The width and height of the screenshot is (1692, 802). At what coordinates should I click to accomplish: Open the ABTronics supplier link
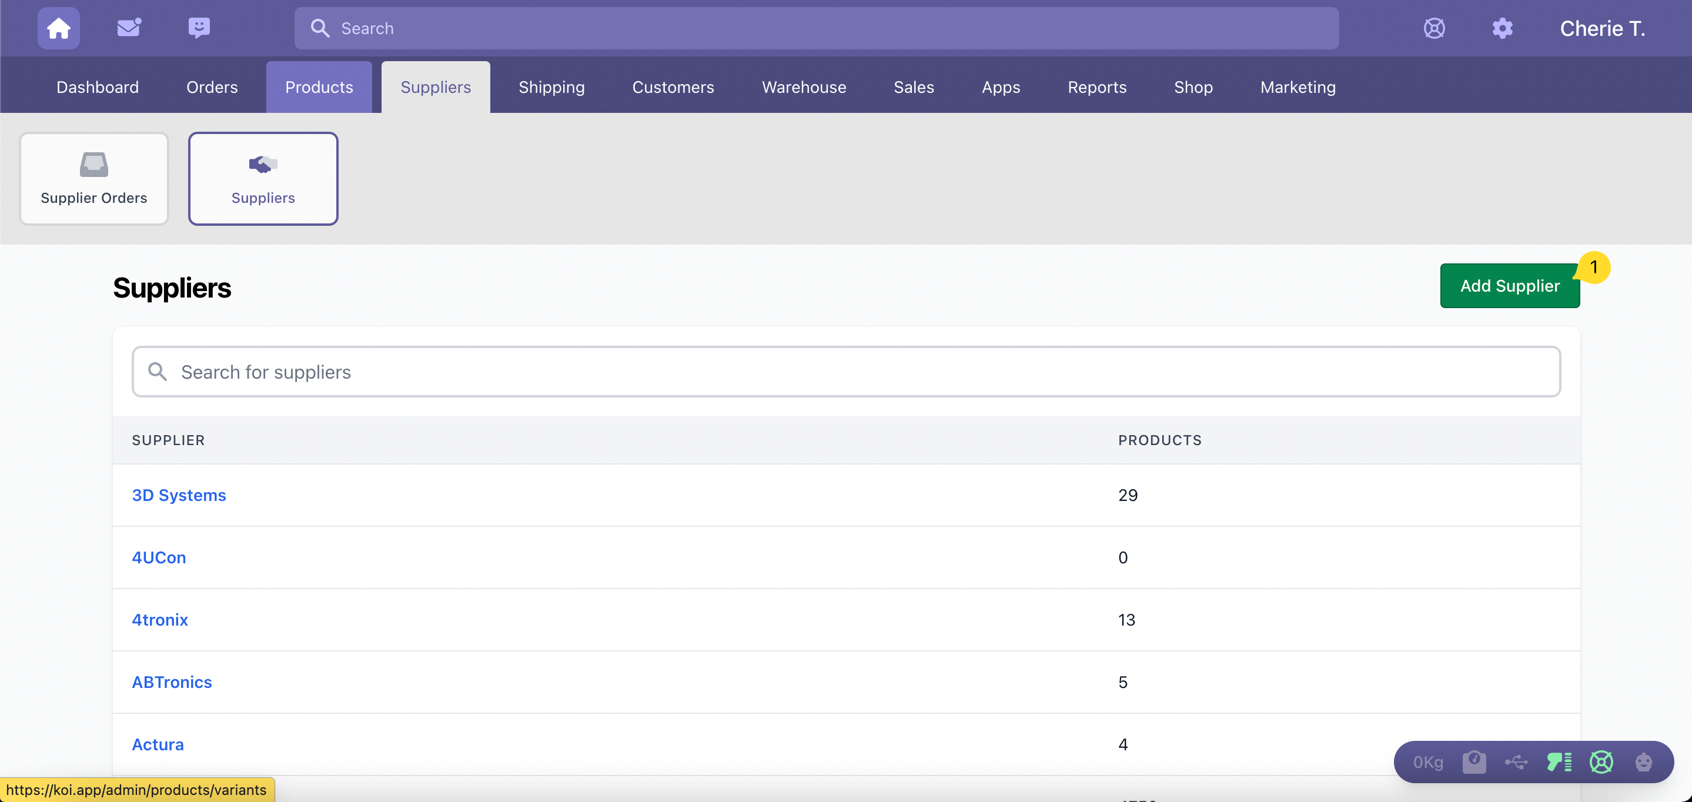(172, 682)
